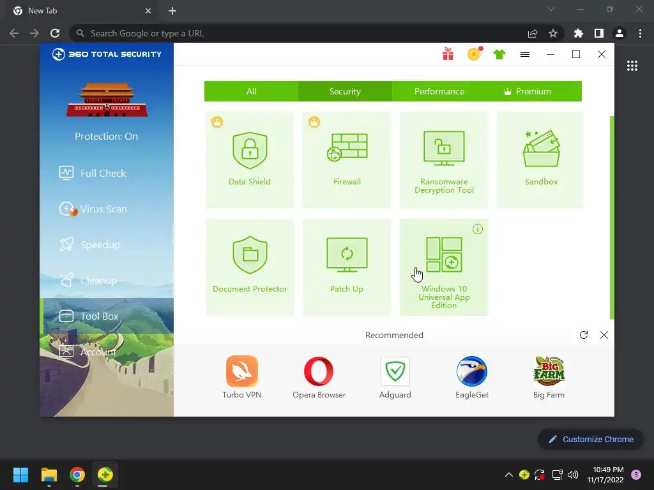
Task: Open Chrome profile icon
Action: [620, 33]
